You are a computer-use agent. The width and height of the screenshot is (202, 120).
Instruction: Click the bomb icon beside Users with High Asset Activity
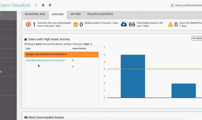coord(26,39)
